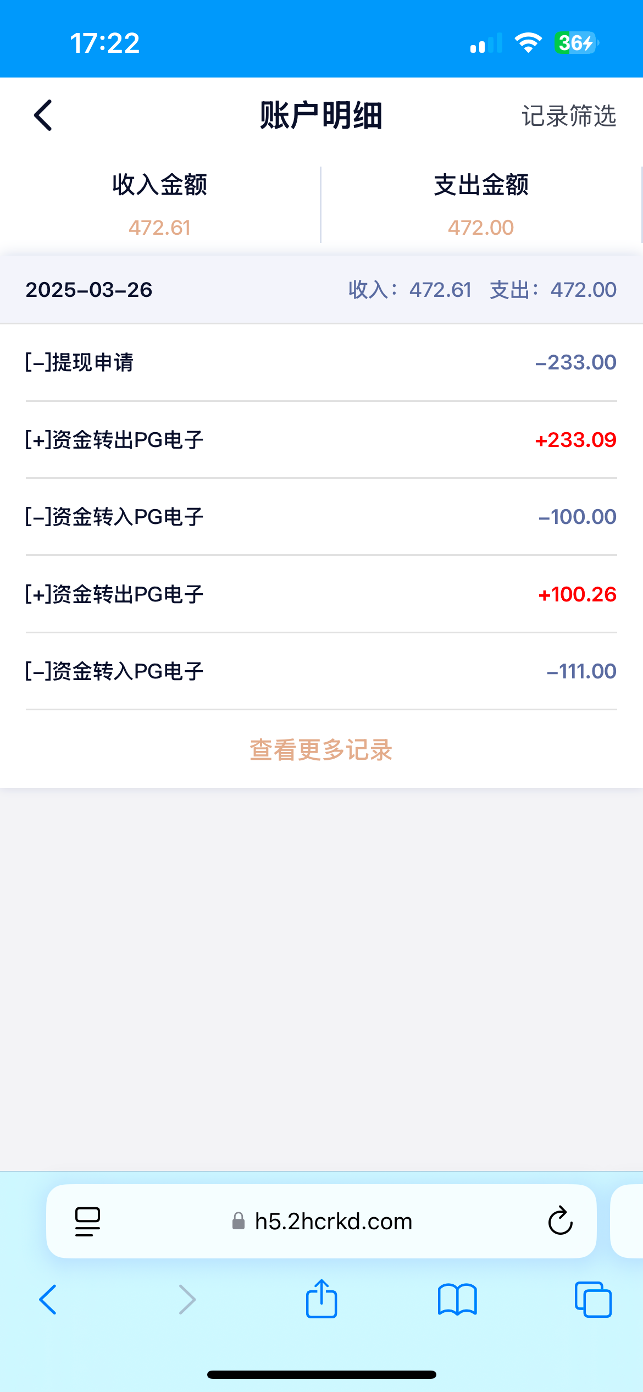
Task: Open Safari page settings menu icon
Action: click(x=87, y=1222)
